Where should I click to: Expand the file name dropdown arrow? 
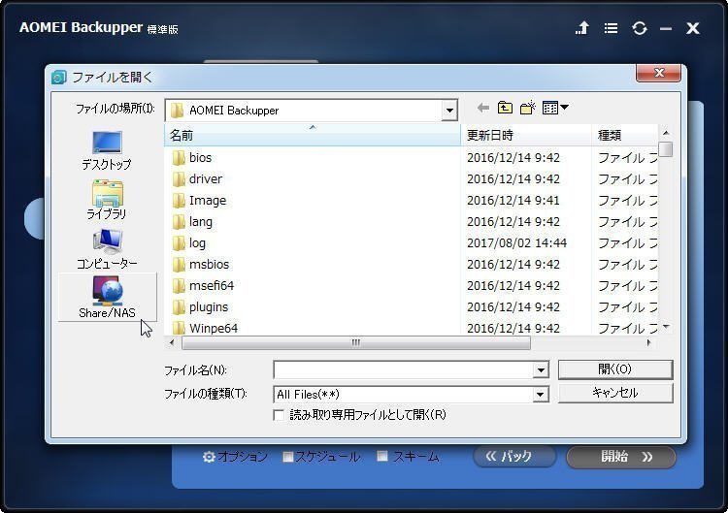click(541, 370)
